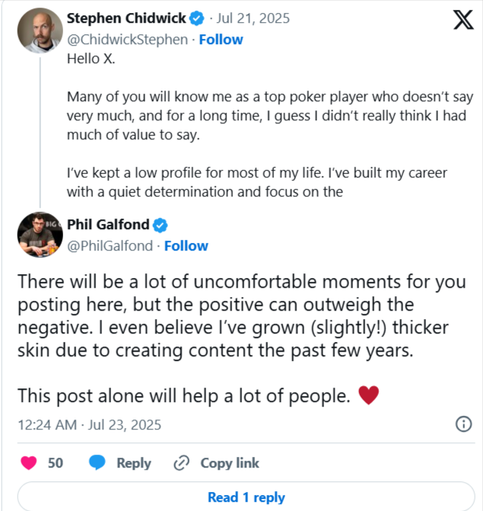Image resolution: width=483 pixels, height=511 pixels.
Task: Click the copy link chain icon
Action: pyautogui.click(x=181, y=463)
